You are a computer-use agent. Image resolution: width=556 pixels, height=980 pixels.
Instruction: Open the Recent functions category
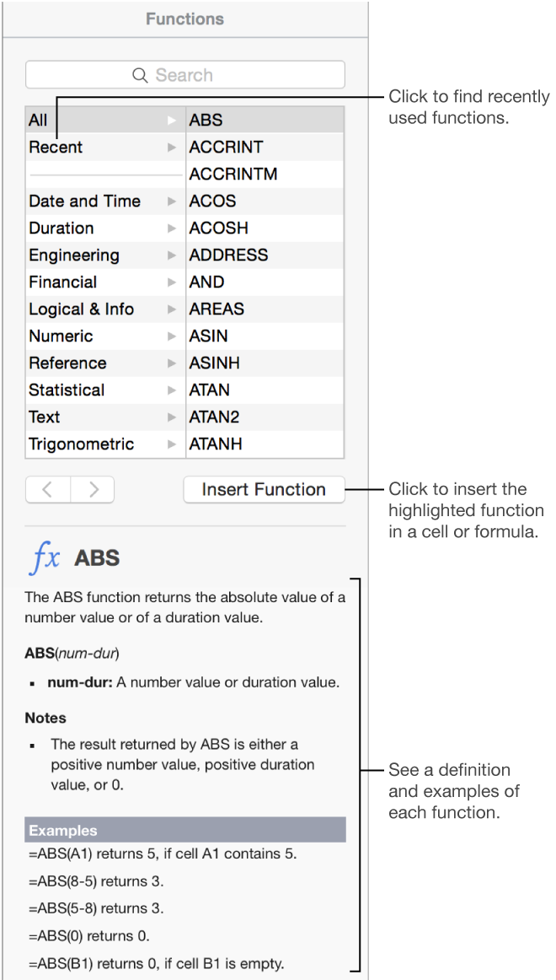coord(55,147)
